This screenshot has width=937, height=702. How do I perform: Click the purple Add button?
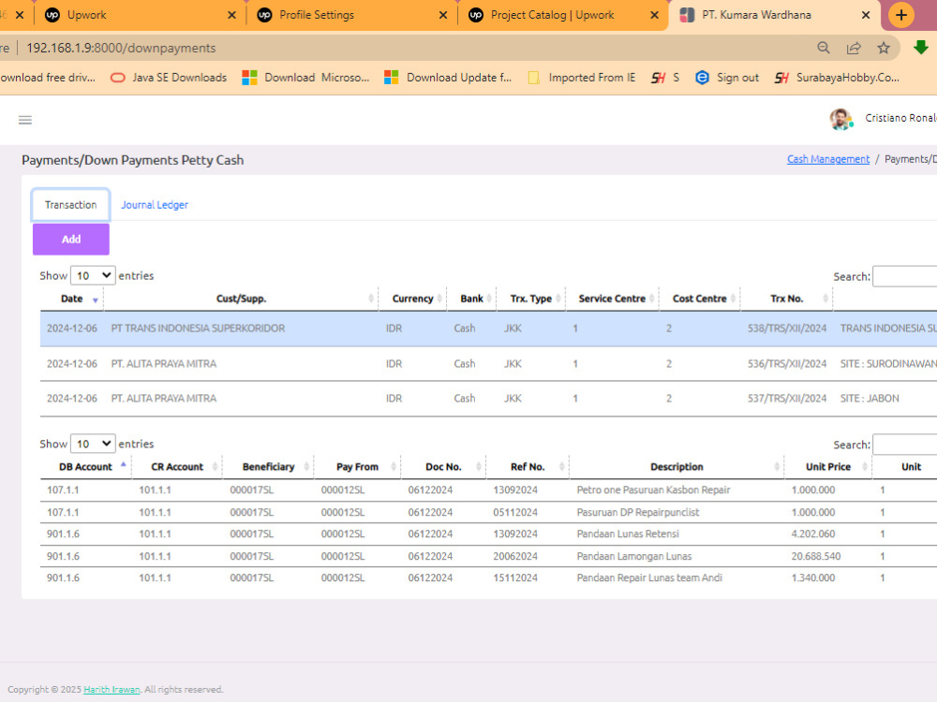71,240
